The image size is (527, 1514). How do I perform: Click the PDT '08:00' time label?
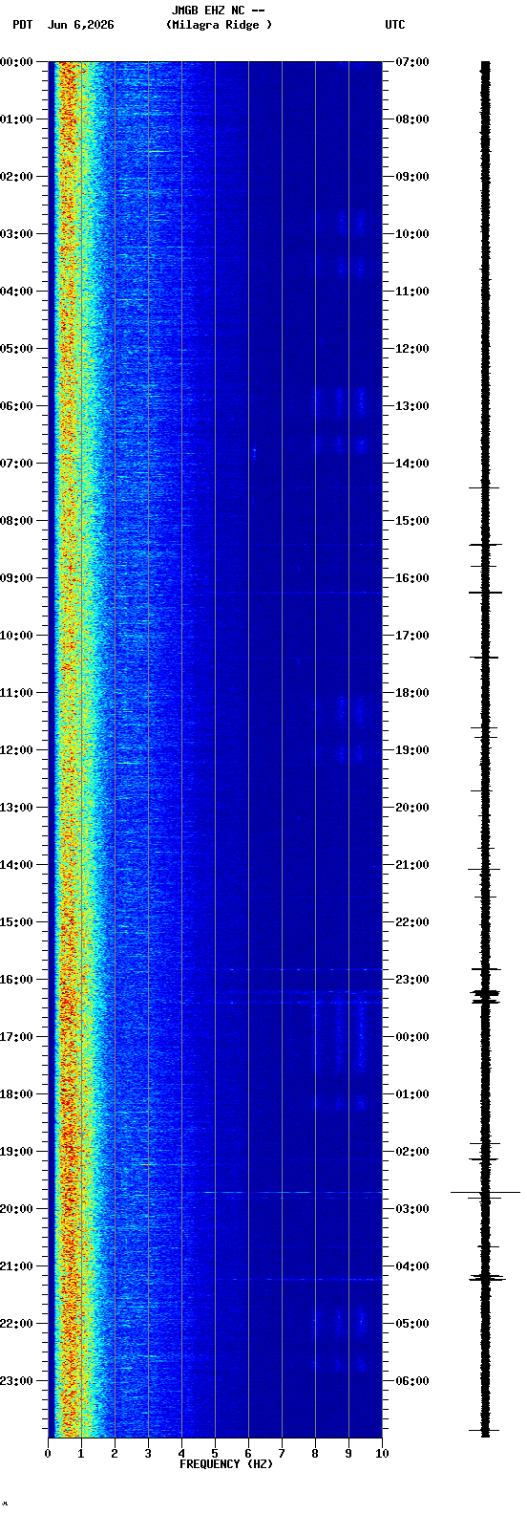(17, 521)
